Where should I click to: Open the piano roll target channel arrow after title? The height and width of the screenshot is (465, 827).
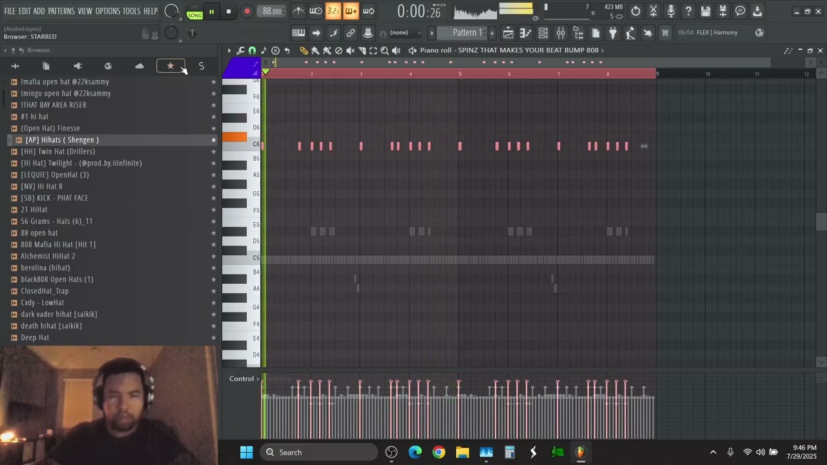(x=602, y=50)
